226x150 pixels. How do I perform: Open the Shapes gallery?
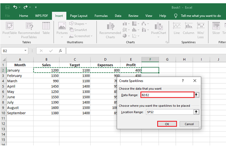[78, 24]
